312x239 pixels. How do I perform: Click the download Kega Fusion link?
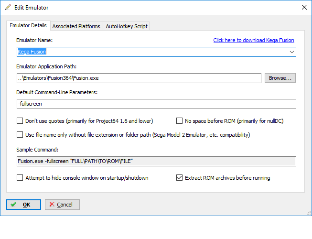pyautogui.click(x=254, y=40)
